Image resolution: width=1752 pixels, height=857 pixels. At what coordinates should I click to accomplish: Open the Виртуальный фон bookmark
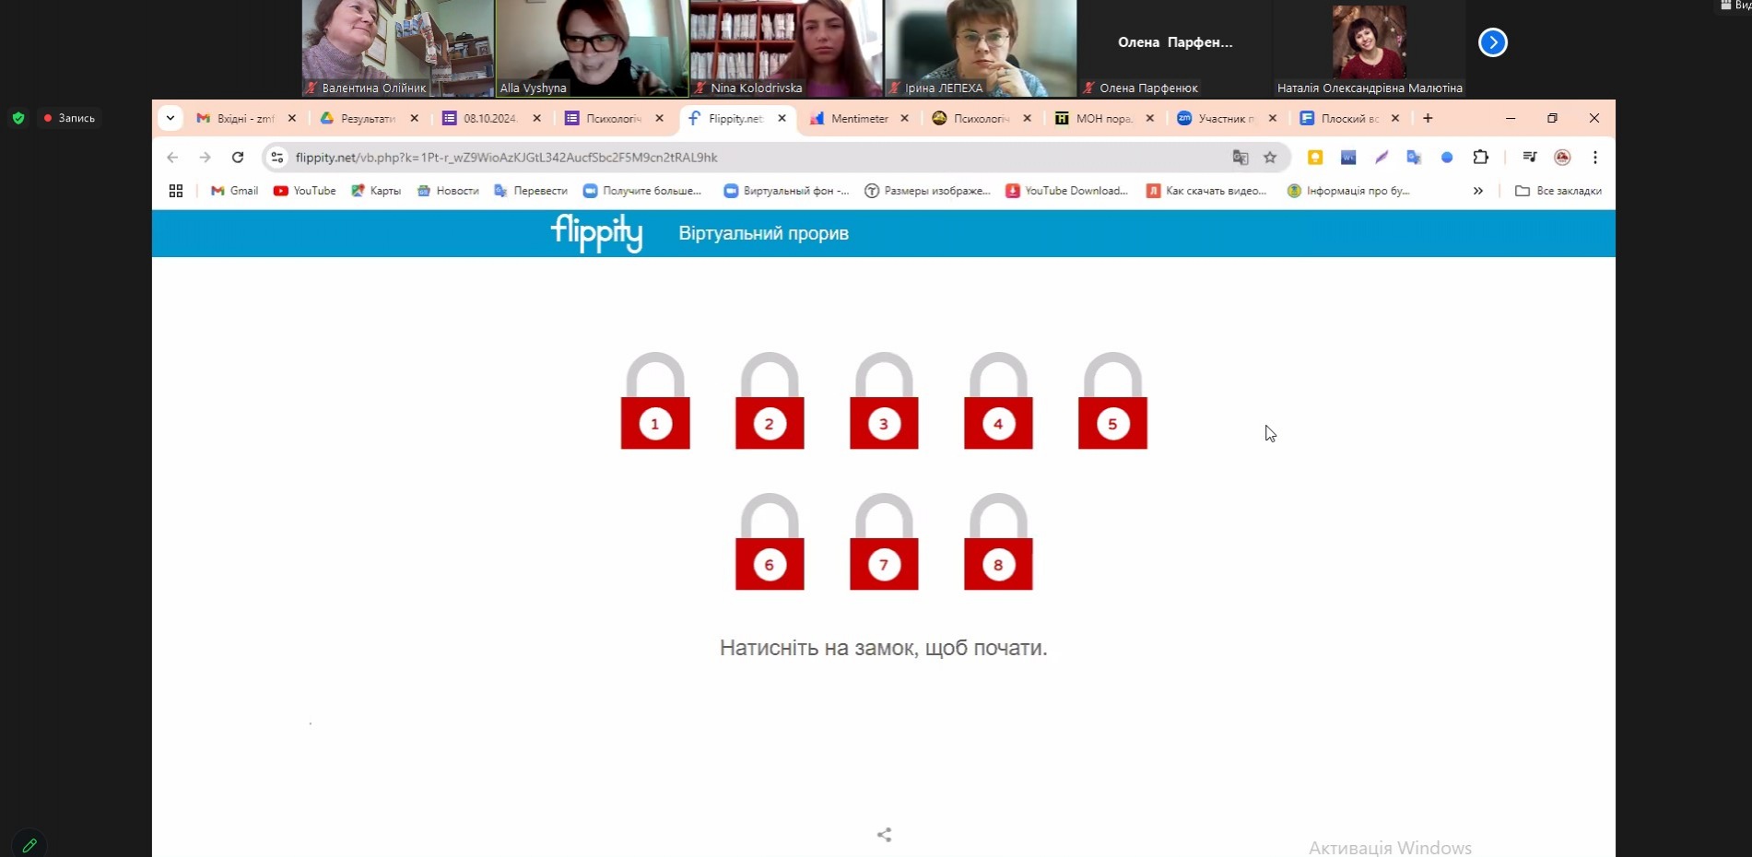tap(786, 191)
